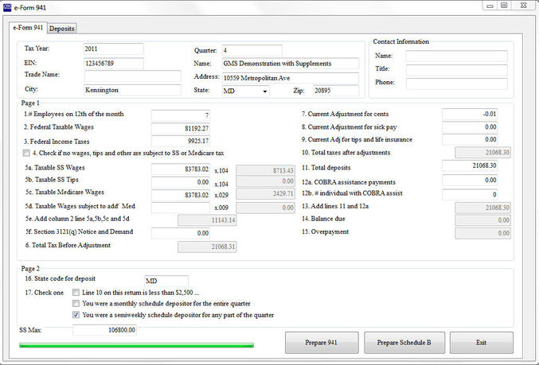539x365 pixels.
Task: Click the 12b COBRA individuals count field
Action: click(470, 195)
